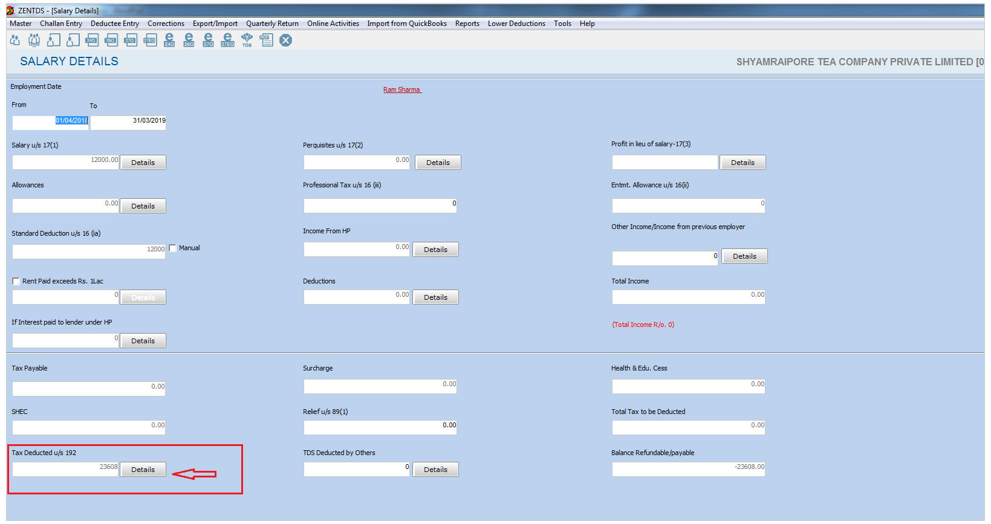Click the Profit in lieu of salary field
Image resolution: width=991 pixels, height=524 pixels.
(665, 162)
